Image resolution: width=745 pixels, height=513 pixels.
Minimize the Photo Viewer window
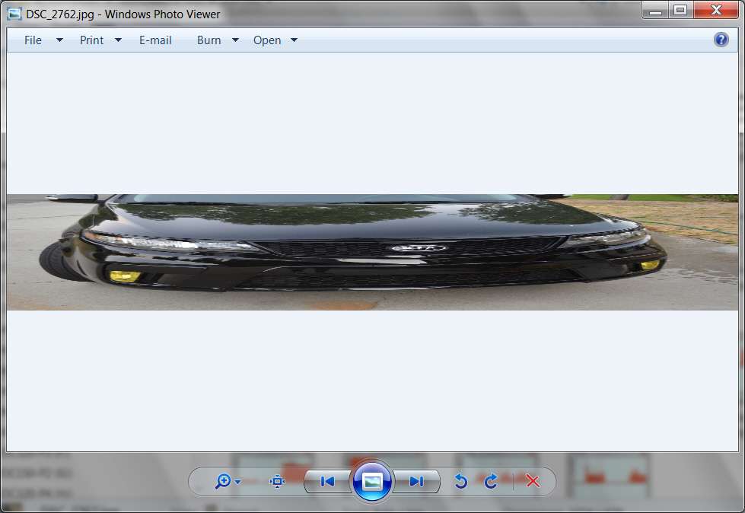656,10
